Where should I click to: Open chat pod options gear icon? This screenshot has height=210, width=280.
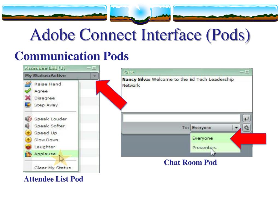point(246,127)
